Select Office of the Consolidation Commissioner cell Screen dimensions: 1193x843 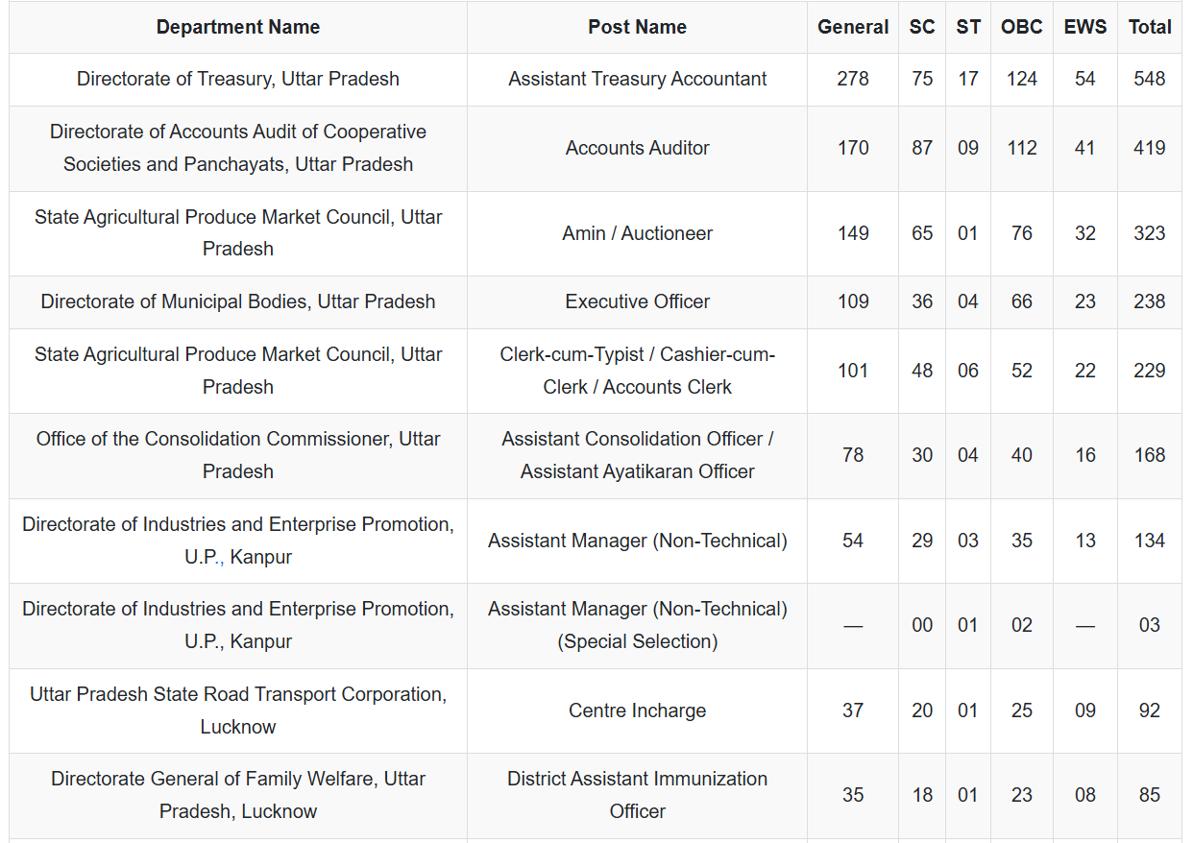(238, 455)
